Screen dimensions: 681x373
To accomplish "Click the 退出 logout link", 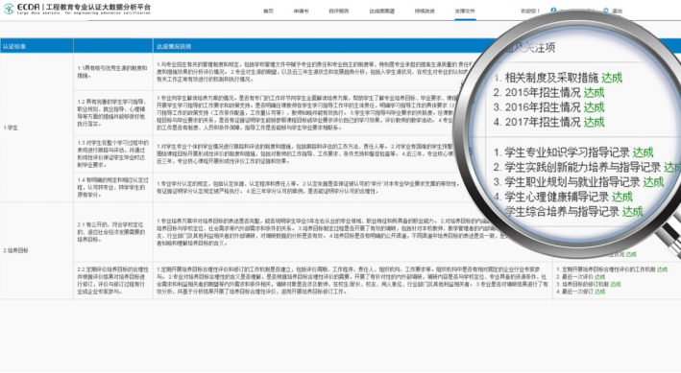I will pos(618,11).
